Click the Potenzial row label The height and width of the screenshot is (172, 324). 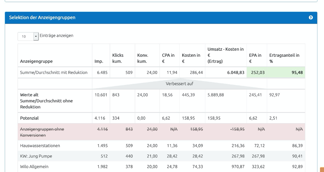point(30,117)
